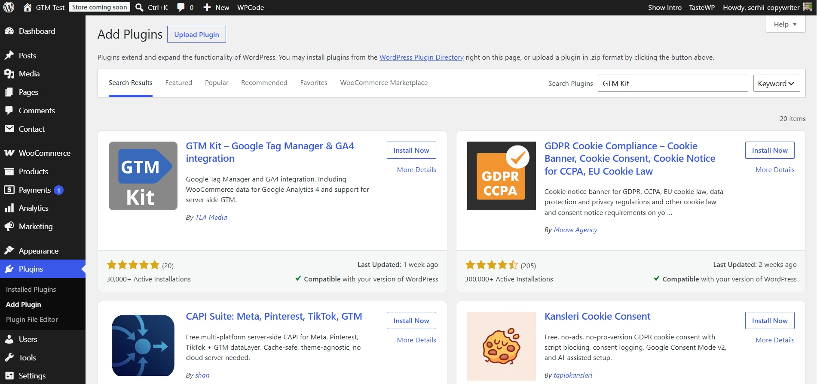The height and width of the screenshot is (384, 817).
Task: Click the Contact envelope icon
Action: tap(9, 129)
